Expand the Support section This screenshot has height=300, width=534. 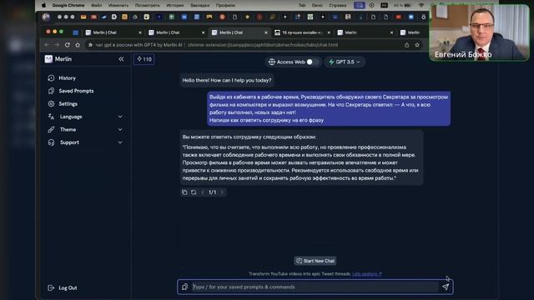[85, 142]
